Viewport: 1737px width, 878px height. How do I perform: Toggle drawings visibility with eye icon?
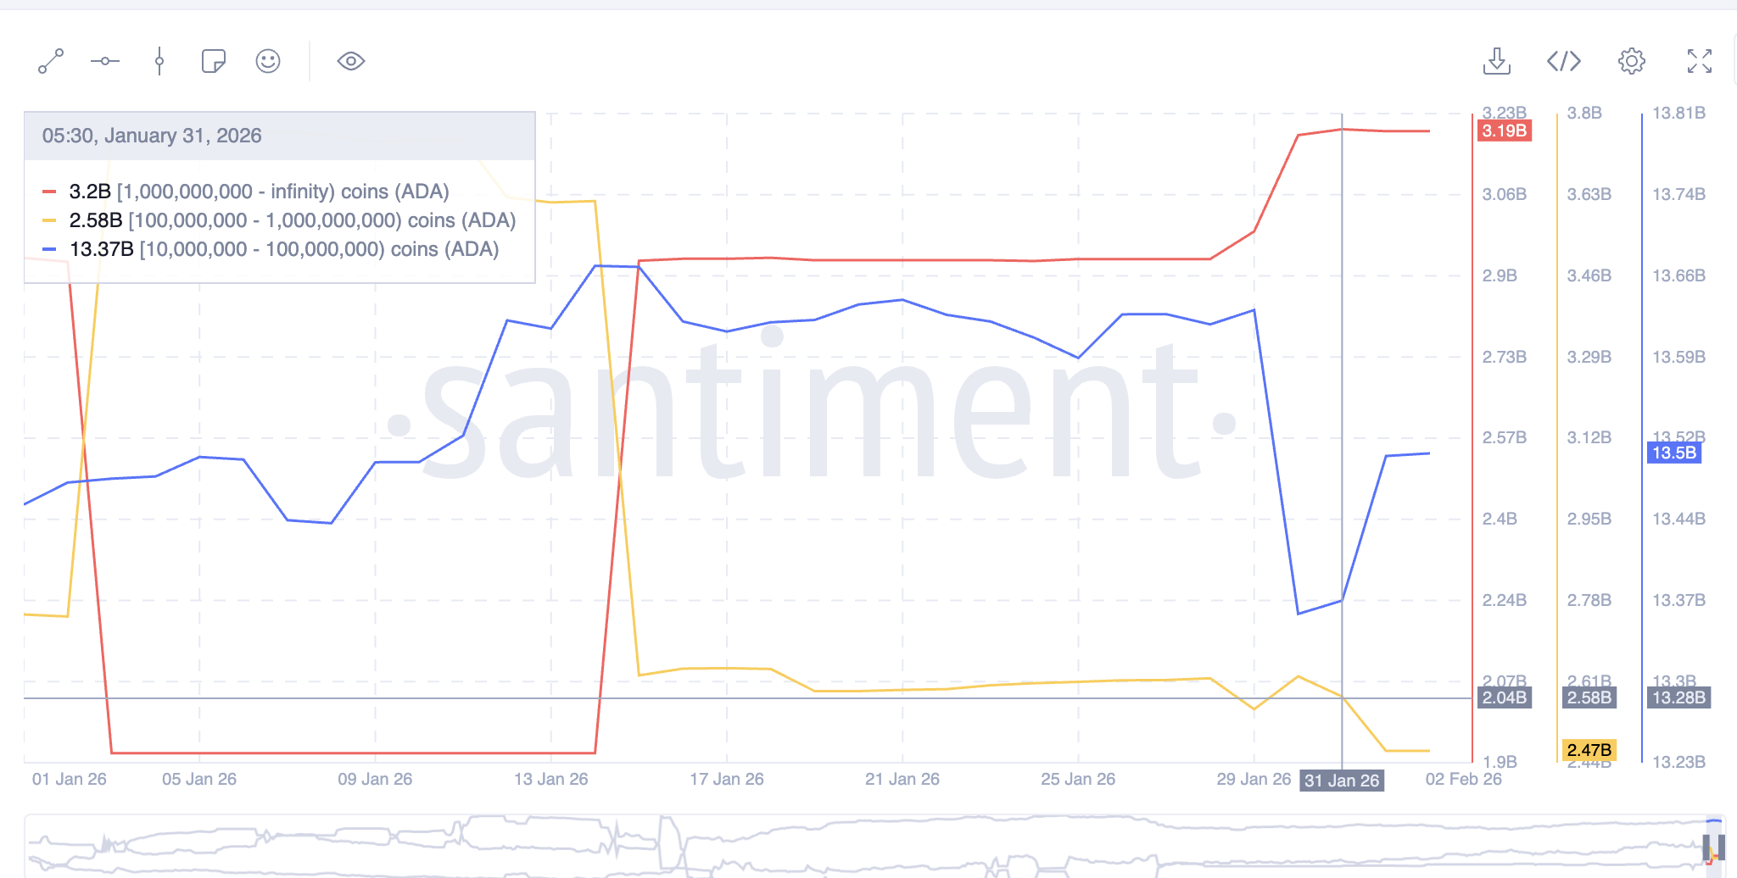(351, 61)
